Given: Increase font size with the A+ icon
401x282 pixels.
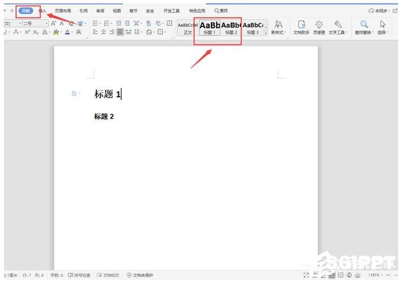Looking at the screenshot, I should [54, 24].
